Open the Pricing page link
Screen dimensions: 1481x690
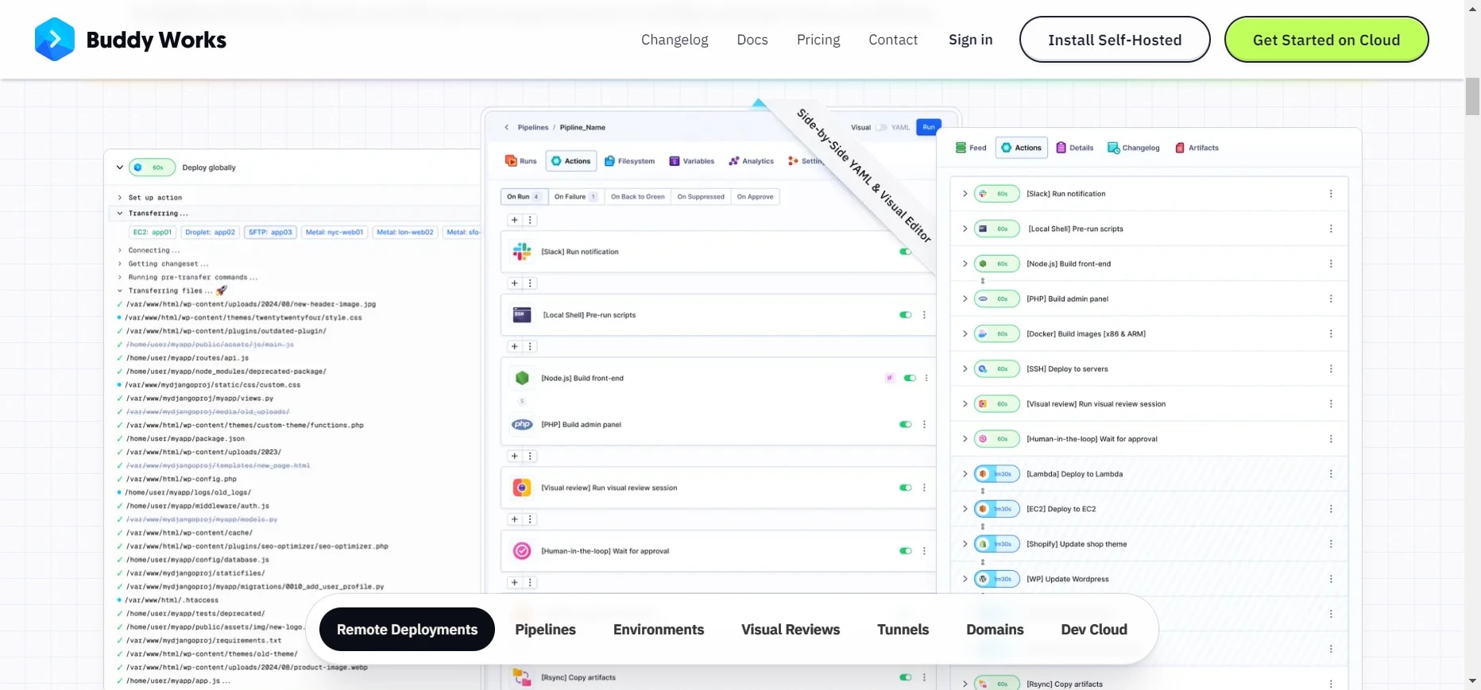pyautogui.click(x=818, y=40)
